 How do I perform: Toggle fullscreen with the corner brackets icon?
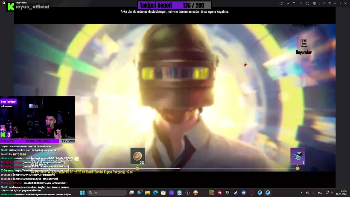tap(308, 3)
